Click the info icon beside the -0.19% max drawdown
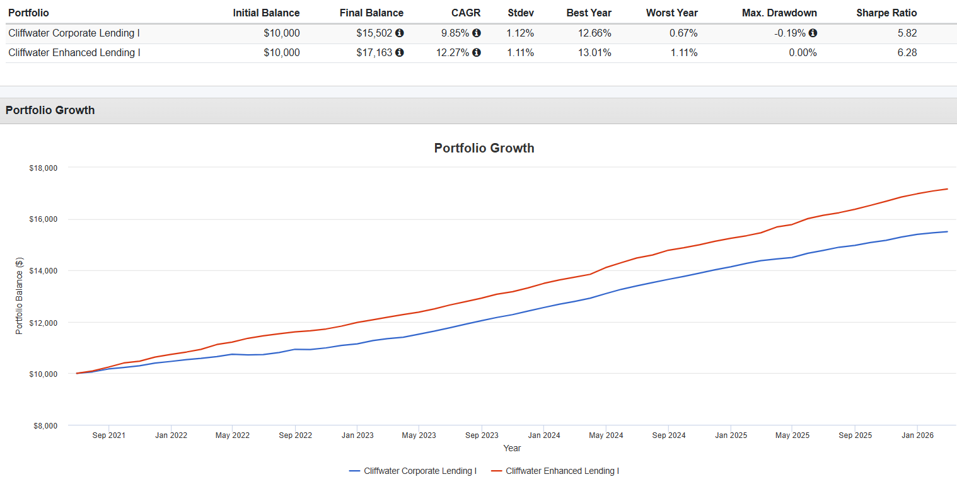Image resolution: width=957 pixels, height=484 pixels. 813,33
